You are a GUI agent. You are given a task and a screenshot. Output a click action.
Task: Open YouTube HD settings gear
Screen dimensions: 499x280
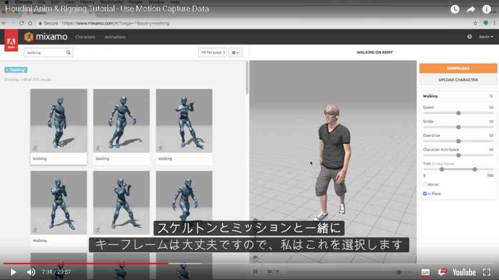point(442,272)
